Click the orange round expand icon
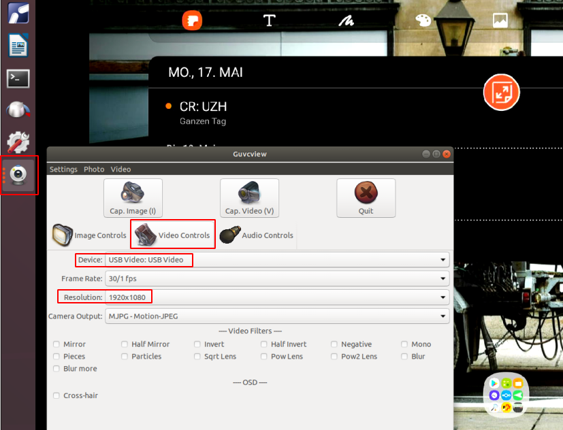 tap(501, 93)
